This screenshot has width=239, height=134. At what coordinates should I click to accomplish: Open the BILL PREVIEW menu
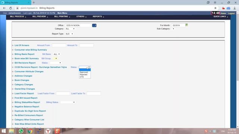(x=40, y=16)
